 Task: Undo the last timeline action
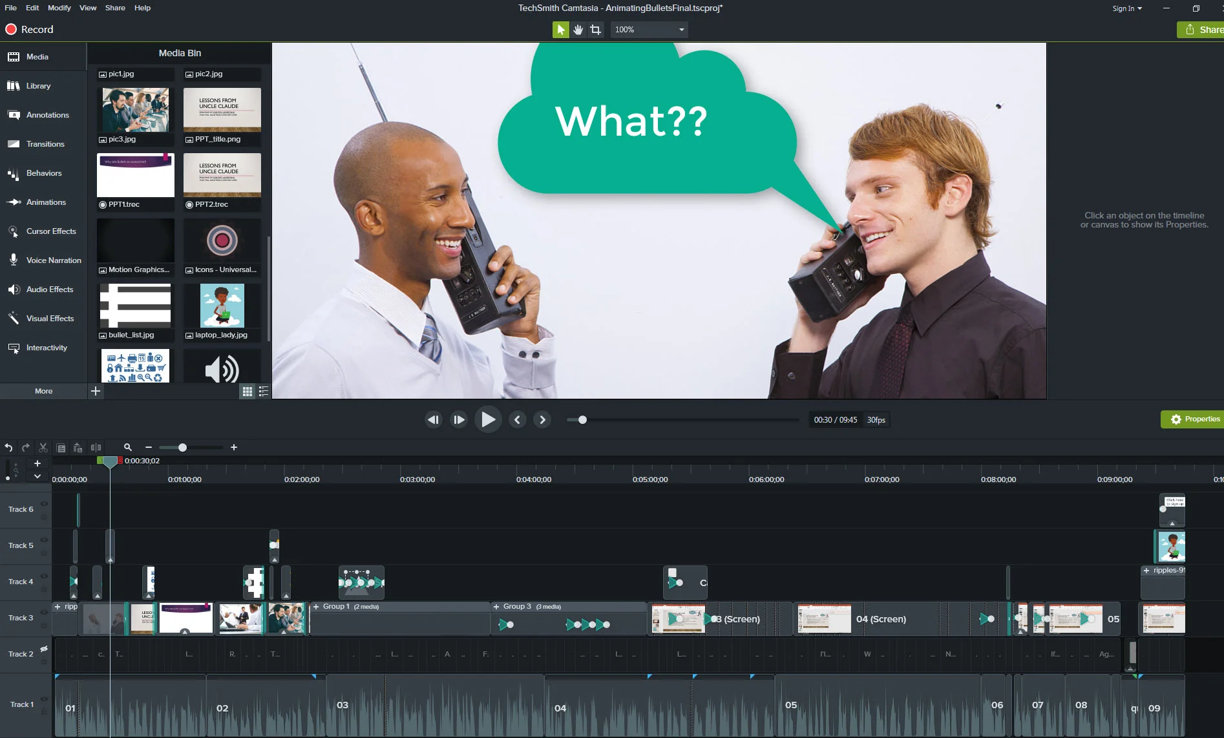point(8,447)
